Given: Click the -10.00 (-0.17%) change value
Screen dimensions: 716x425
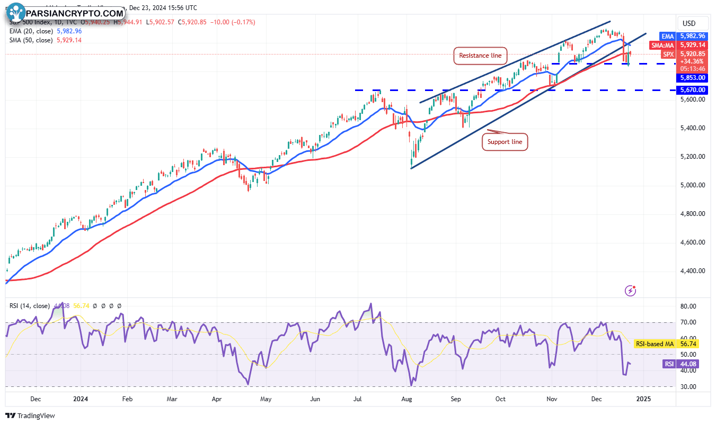Looking at the screenshot, I should point(233,22).
